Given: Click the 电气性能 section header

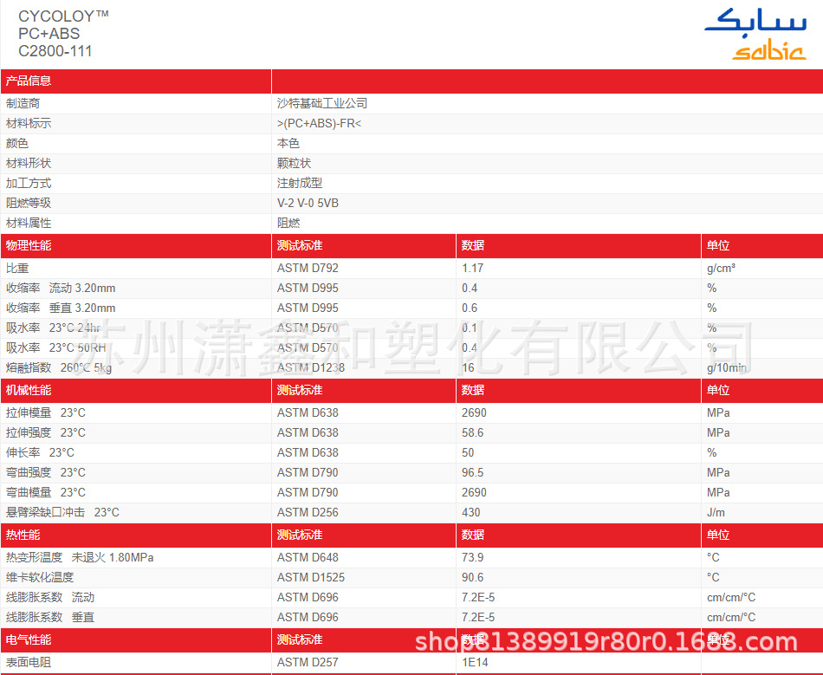Looking at the screenshot, I should 29,640.
